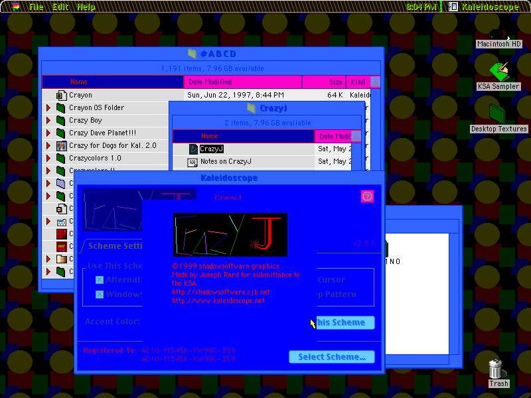Click the 64 K size value
531x398 pixels.
tap(335, 95)
